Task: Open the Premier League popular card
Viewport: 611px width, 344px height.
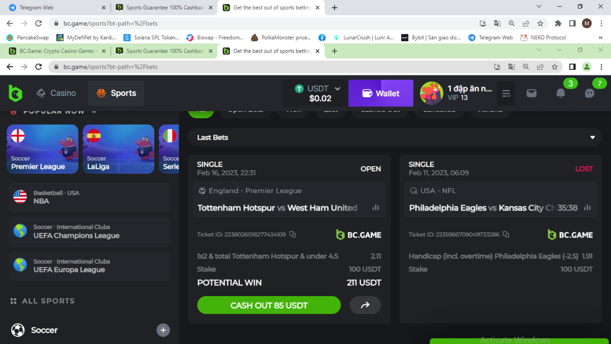Action: click(42, 149)
